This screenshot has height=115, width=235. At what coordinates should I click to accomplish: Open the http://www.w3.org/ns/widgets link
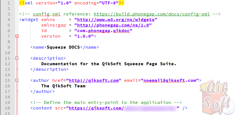pyautogui.click(x=116, y=20)
